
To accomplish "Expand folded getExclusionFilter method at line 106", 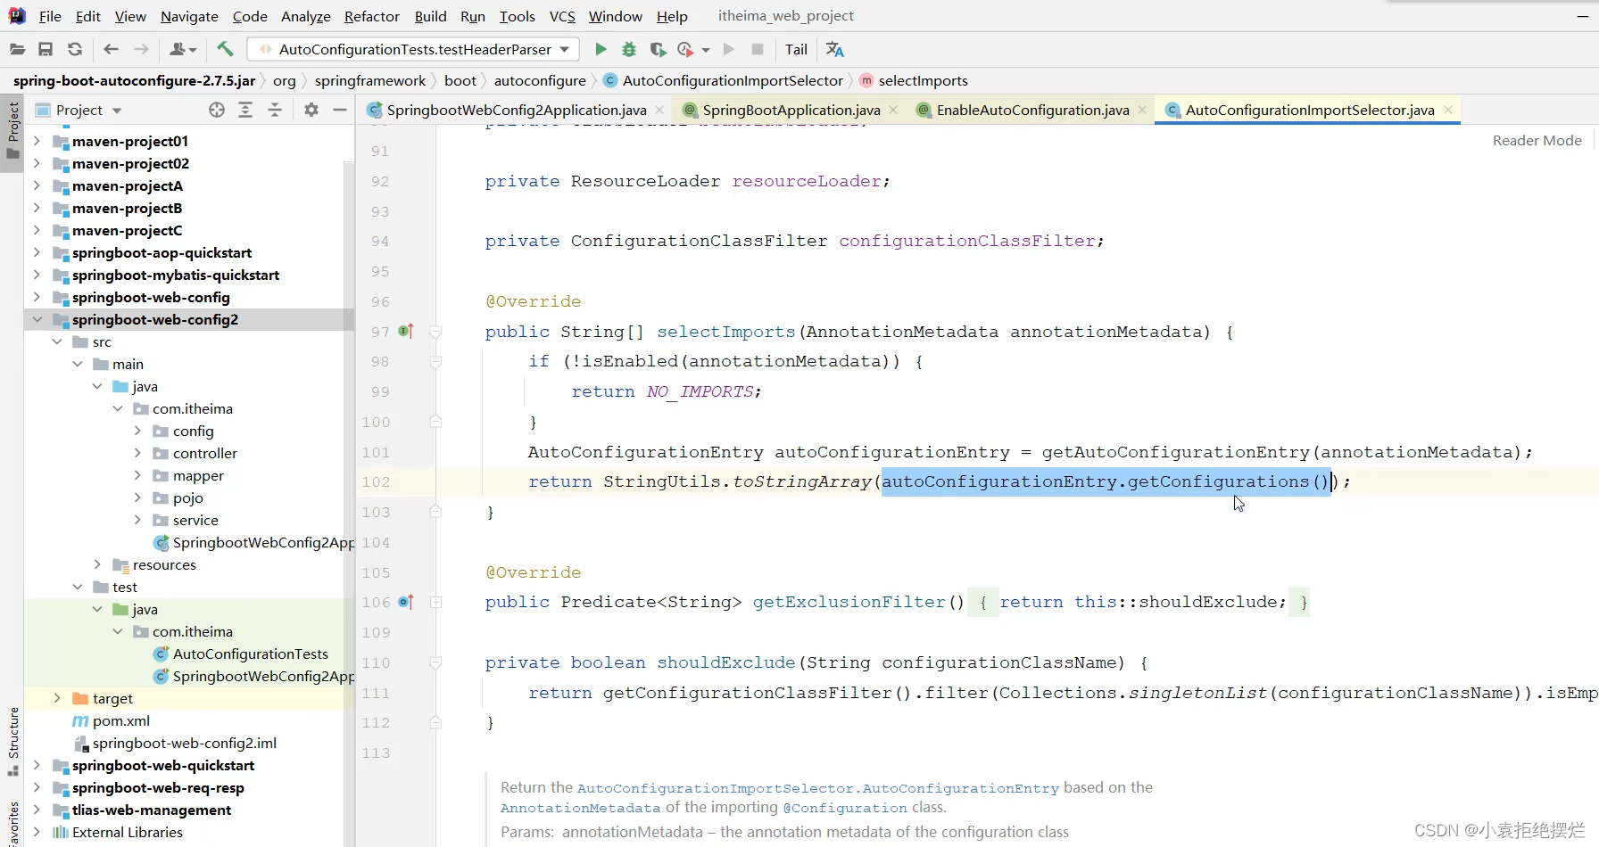I will (435, 603).
